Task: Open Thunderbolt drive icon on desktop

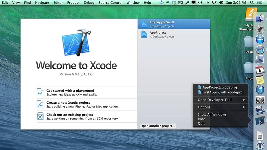Action: pyautogui.click(x=251, y=14)
